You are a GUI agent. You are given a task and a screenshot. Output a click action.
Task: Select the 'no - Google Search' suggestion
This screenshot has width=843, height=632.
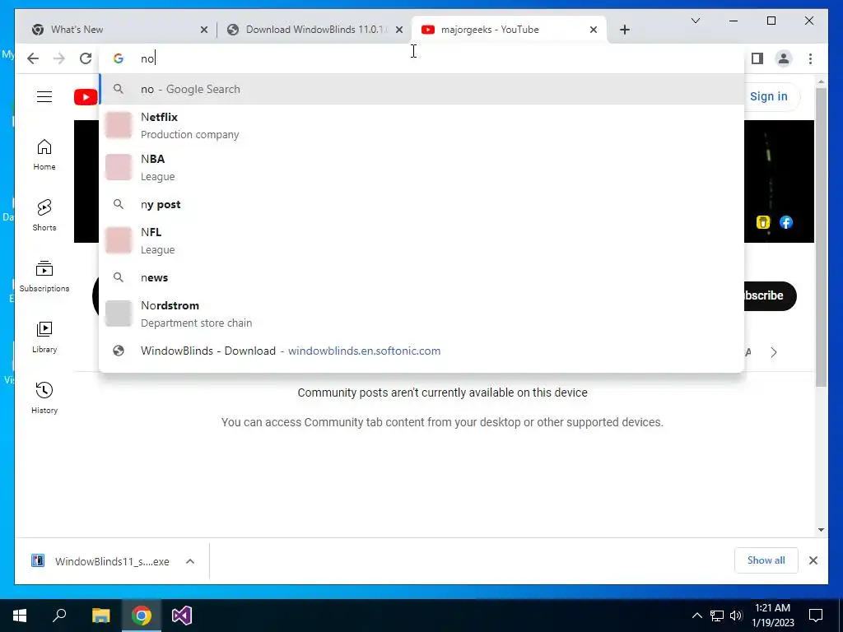tap(421, 89)
